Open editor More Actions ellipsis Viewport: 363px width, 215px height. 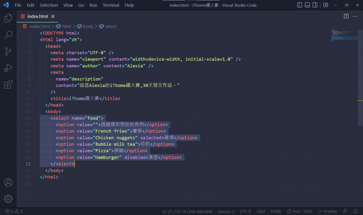(x=355, y=16)
